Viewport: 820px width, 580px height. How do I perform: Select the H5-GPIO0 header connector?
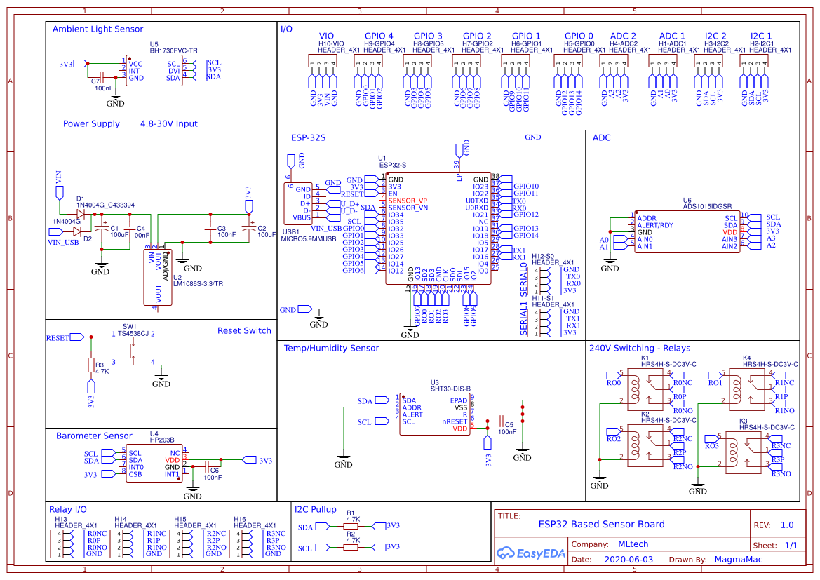click(x=568, y=61)
